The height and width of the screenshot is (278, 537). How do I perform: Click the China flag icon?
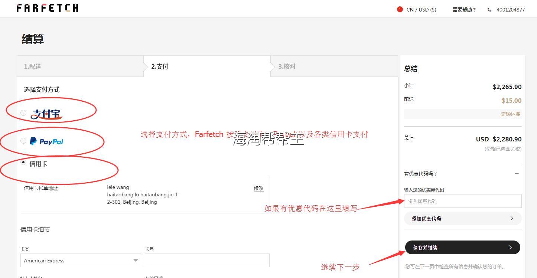[400, 9]
